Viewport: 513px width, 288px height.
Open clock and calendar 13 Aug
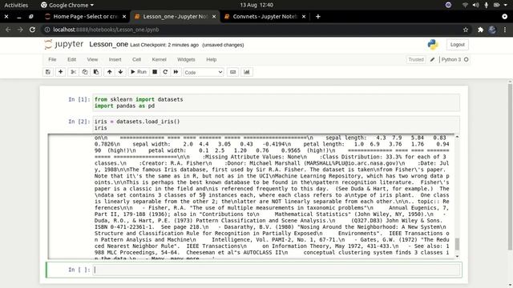256,5
